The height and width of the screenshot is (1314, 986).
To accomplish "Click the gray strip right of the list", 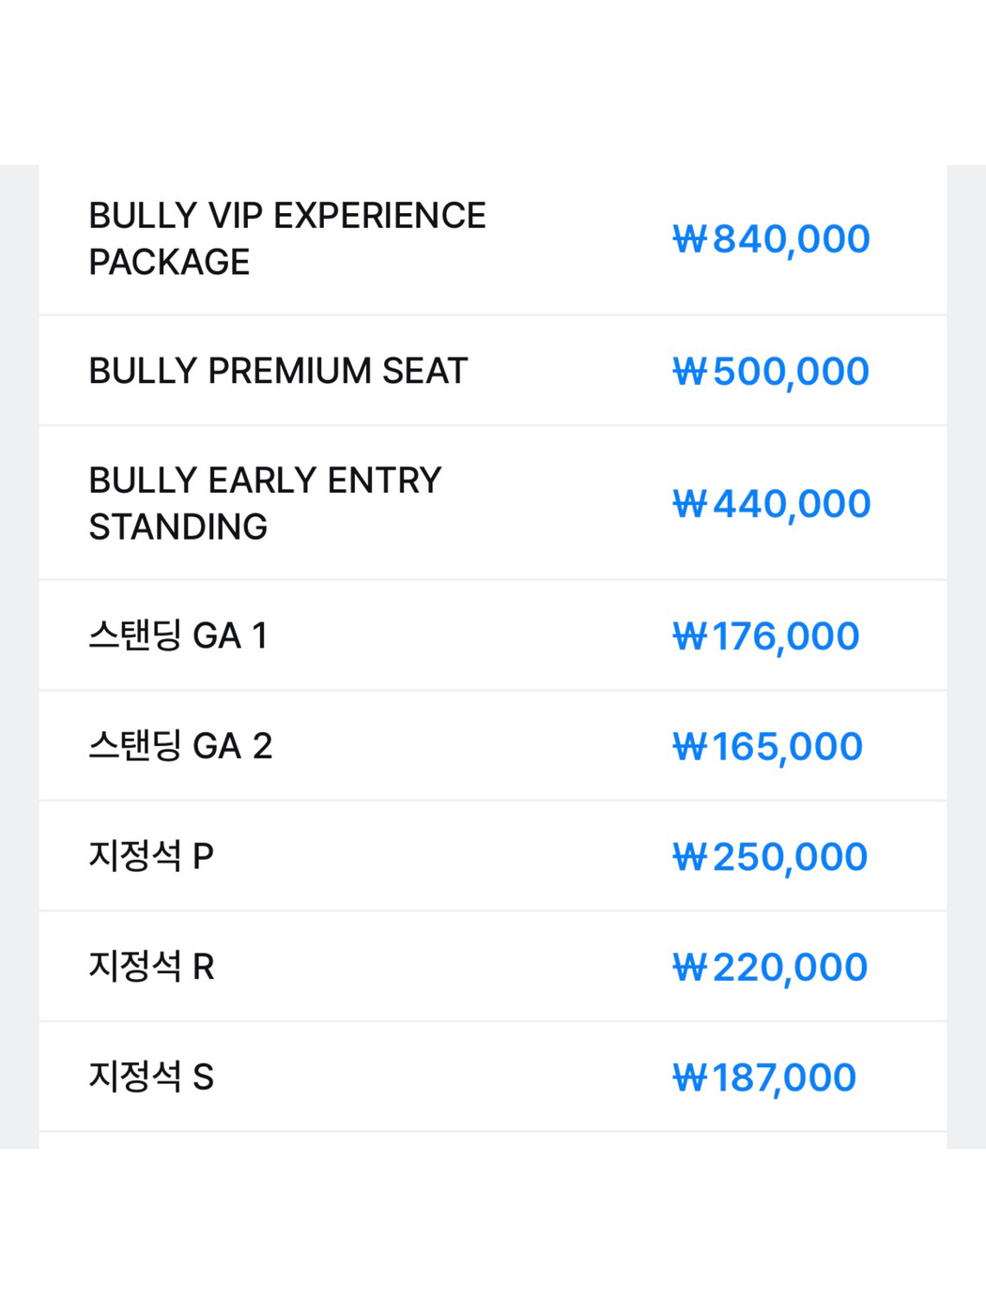I will click(966, 657).
